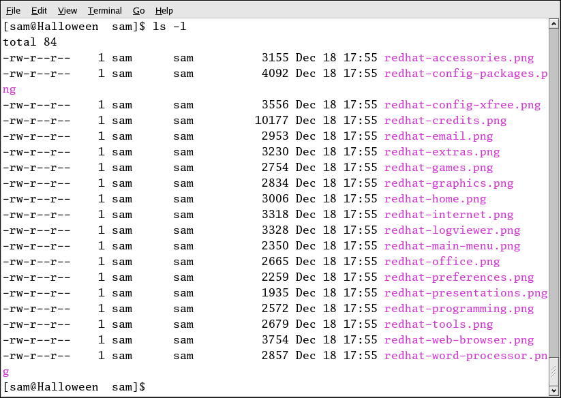
Task: Click the scrollbar down arrow
Action: point(554,391)
